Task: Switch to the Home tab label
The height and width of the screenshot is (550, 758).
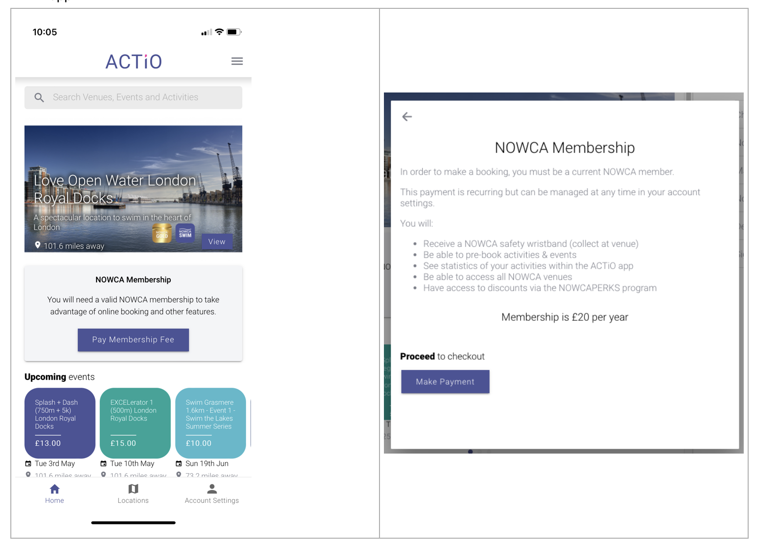Action: (x=55, y=500)
